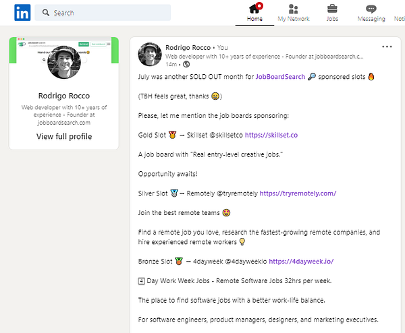Screen dimensions: 405x333
Task: Open the JobBoardSearch mention link
Action: tap(280, 77)
